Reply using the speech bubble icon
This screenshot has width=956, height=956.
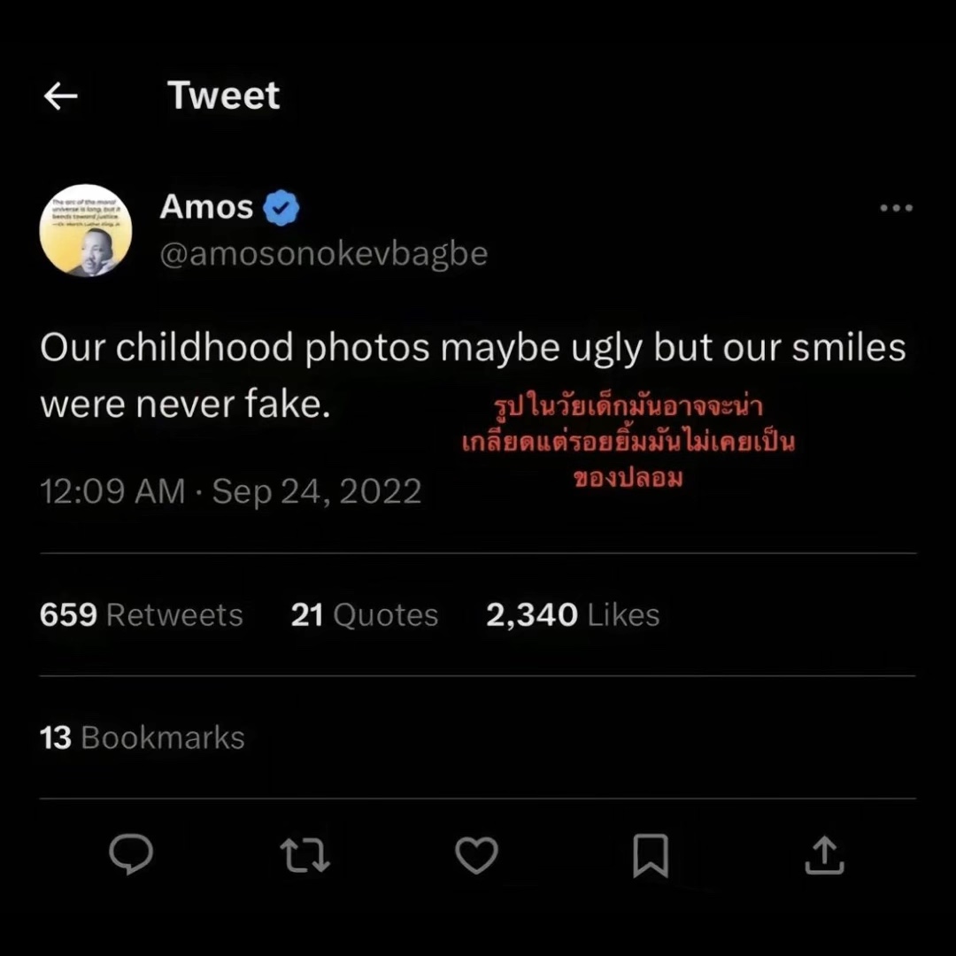pos(131,856)
